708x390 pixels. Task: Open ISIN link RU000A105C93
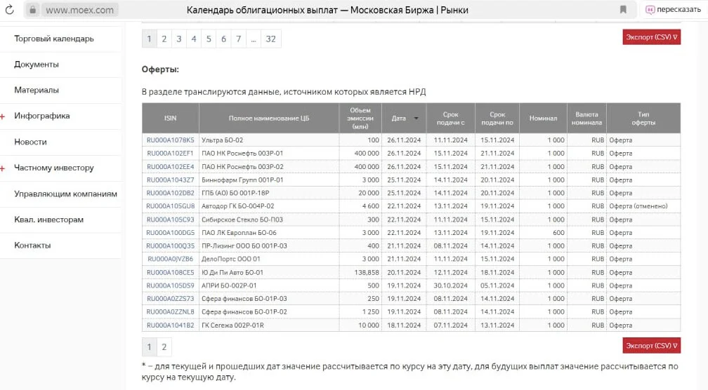(x=170, y=220)
